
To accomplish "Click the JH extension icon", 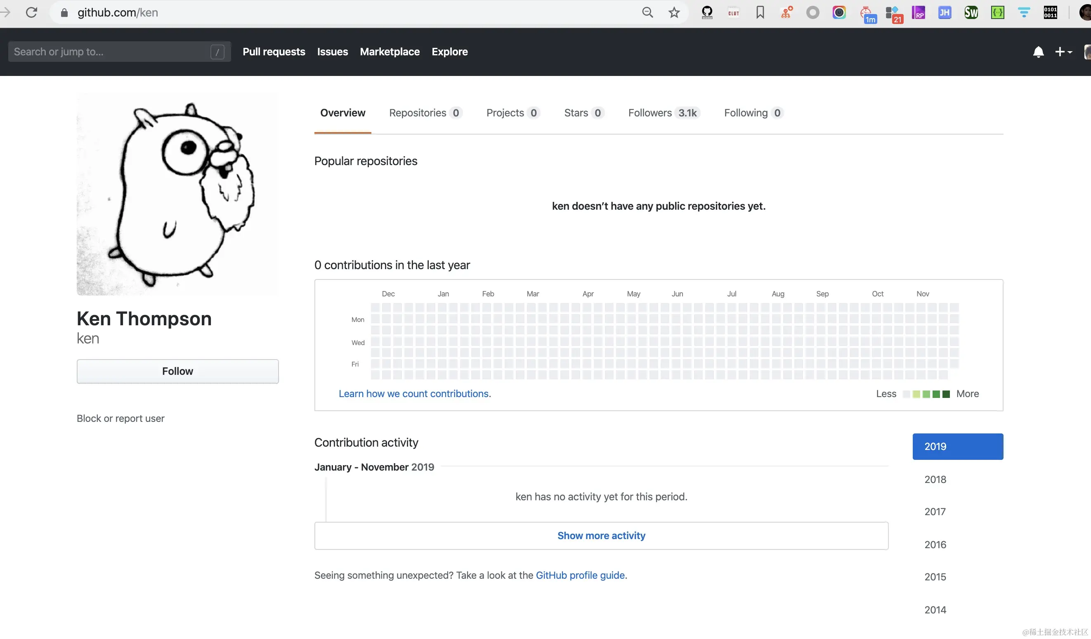I will click(944, 12).
